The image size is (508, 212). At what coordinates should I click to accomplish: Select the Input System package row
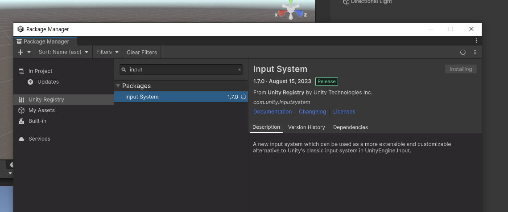[181, 97]
